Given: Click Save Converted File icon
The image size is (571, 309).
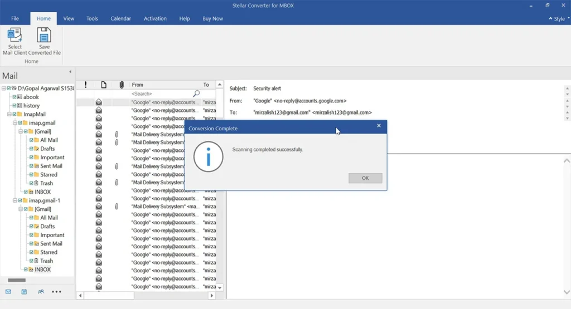Looking at the screenshot, I should tap(44, 35).
